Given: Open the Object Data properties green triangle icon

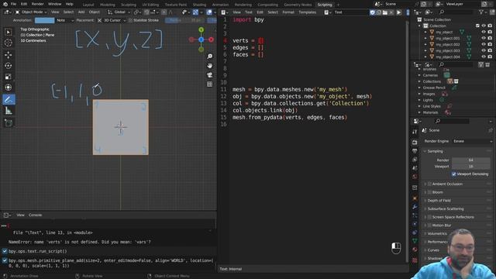Looking at the screenshot, I should pos(415,241).
